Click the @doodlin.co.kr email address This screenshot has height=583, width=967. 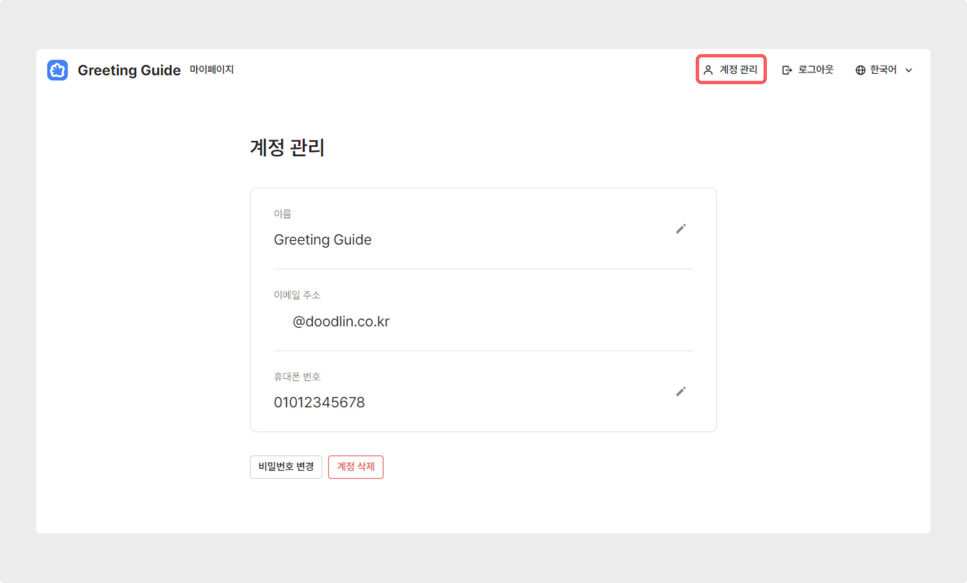[x=341, y=321]
